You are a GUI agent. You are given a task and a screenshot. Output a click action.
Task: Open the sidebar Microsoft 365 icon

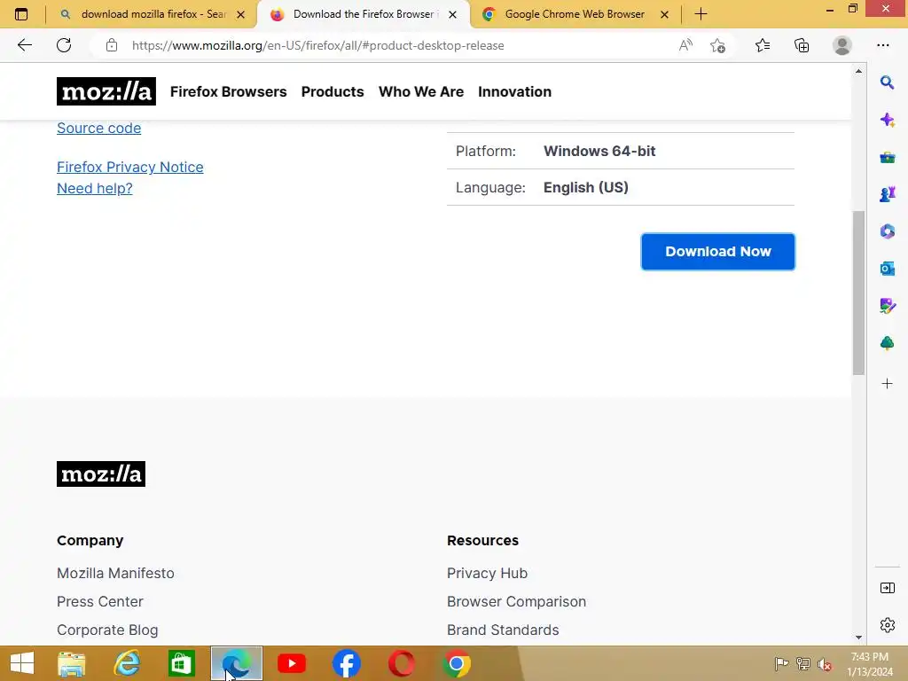(x=887, y=231)
